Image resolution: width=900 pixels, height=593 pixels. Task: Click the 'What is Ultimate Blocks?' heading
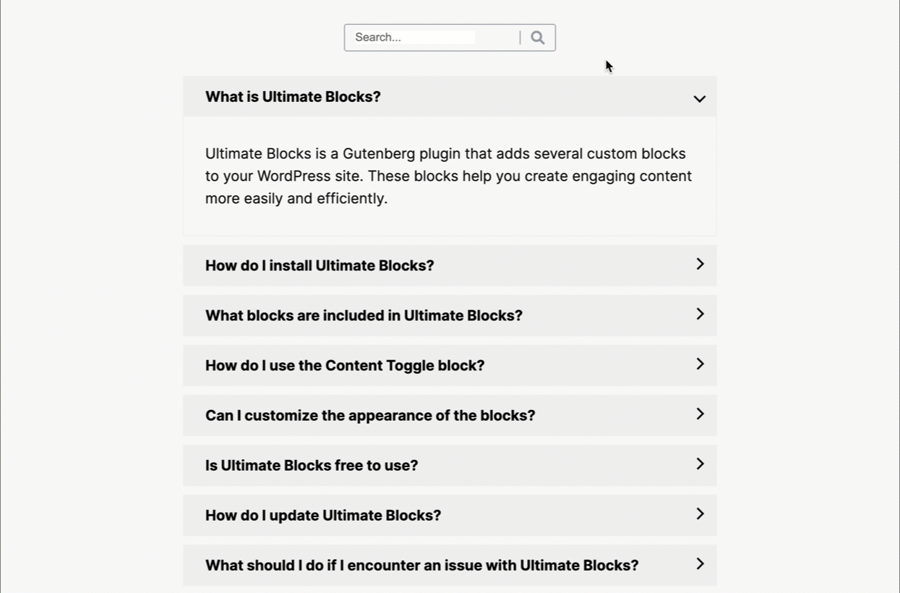293,97
